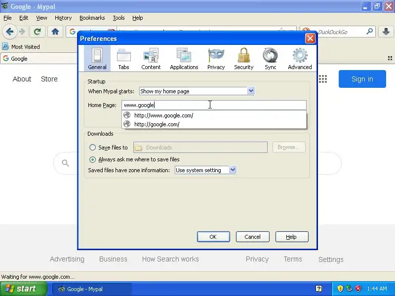This screenshot has width=395, height=296.
Task: Open the Sync preferences panel
Action: pyautogui.click(x=270, y=58)
